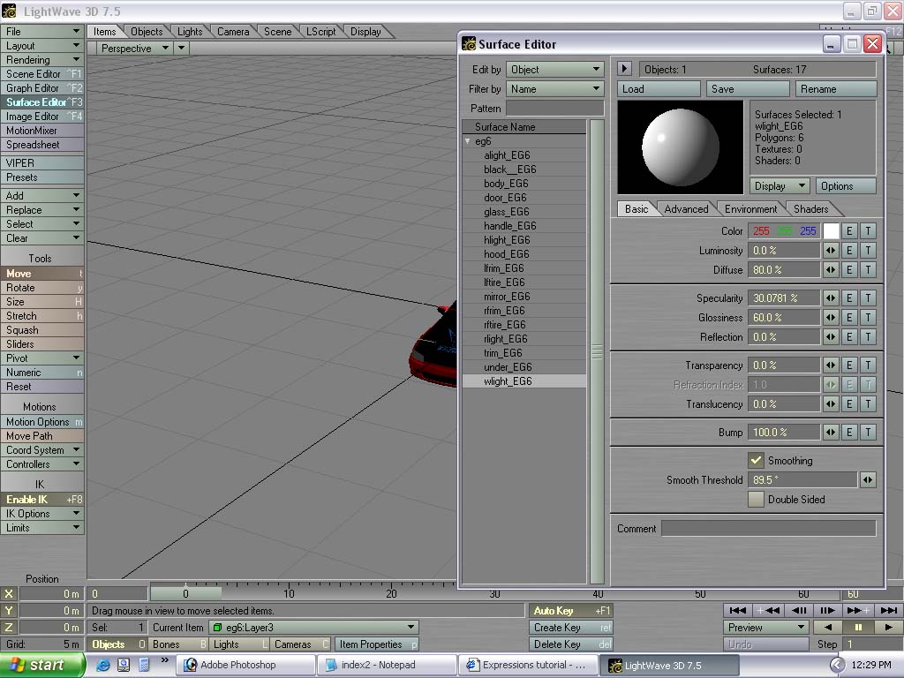Toggle Auto Key button

click(571, 611)
